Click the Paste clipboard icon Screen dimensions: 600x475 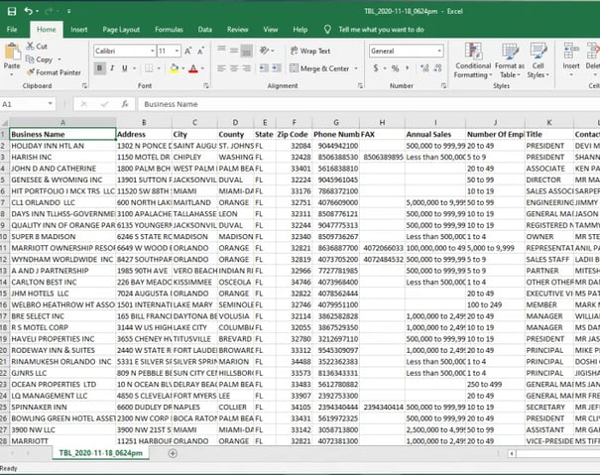click(12, 52)
